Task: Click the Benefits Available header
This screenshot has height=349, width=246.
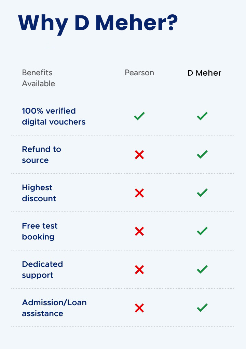Action: 38,78
